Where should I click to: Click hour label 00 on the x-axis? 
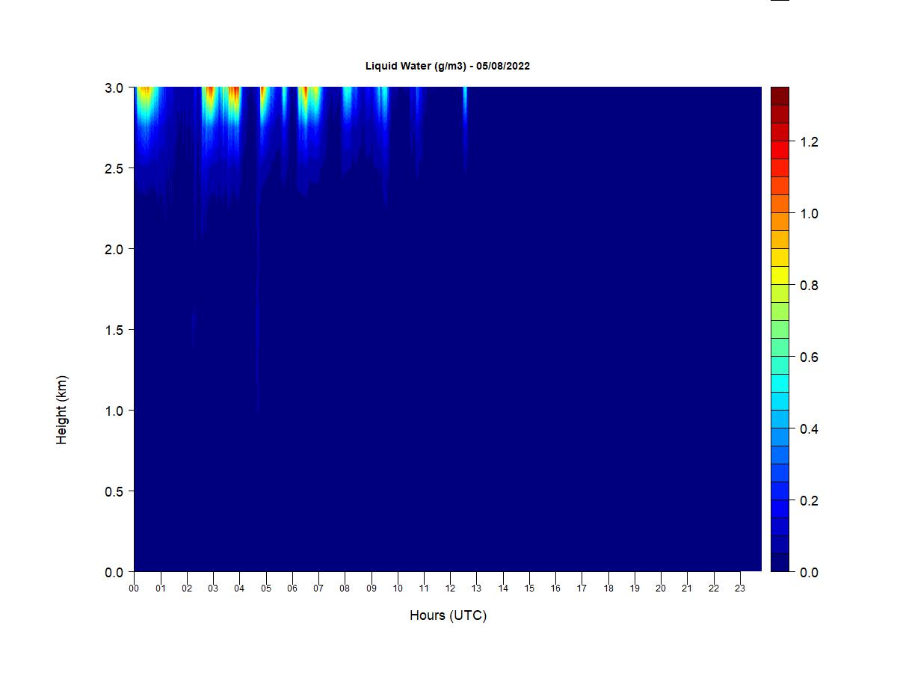tap(135, 589)
